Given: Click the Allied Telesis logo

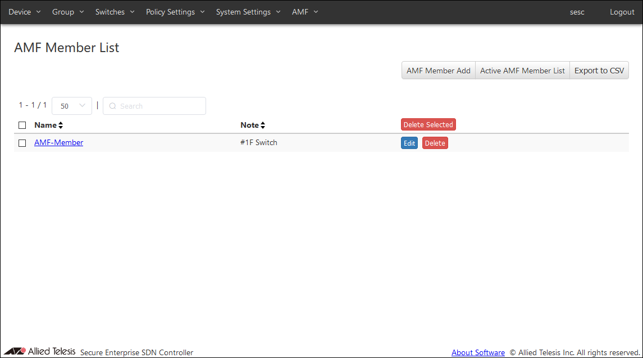Looking at the screenshot, I should click(39, 351).
